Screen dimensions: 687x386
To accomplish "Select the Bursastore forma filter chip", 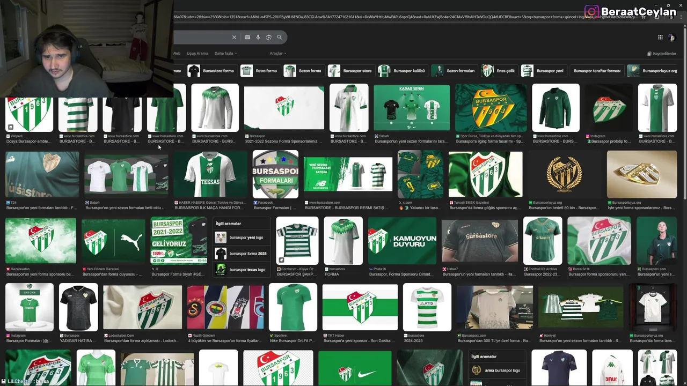I will coord(211,71).
